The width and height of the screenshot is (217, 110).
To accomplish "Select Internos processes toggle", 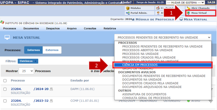I will pos(33,50).
